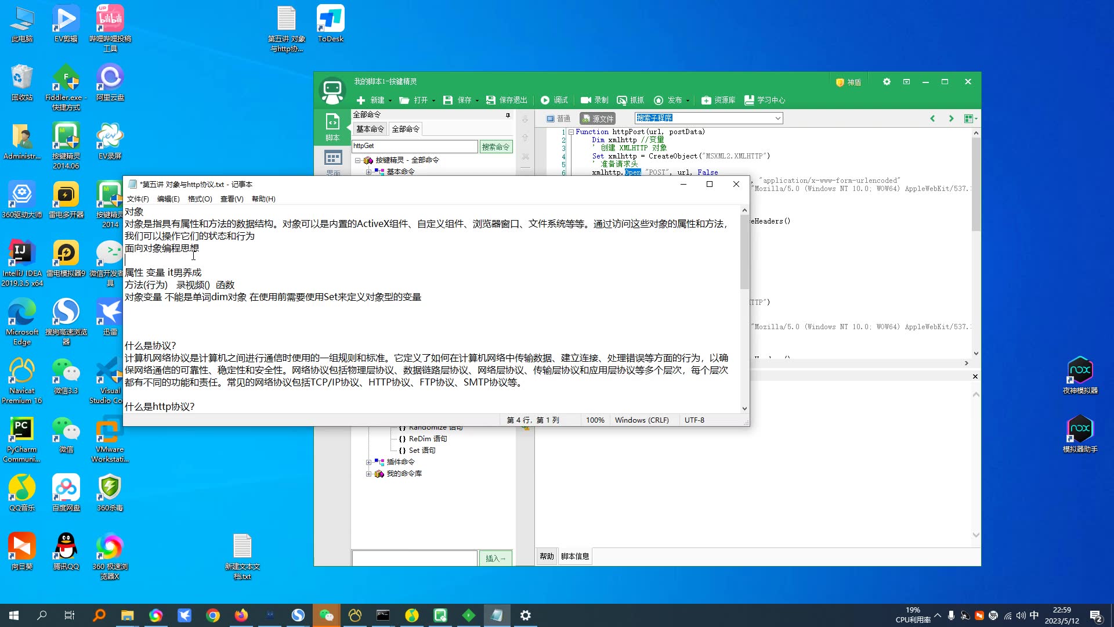
Task: Open the settings gear in 按键精灵 title bar
Action: tap(887, 82)
